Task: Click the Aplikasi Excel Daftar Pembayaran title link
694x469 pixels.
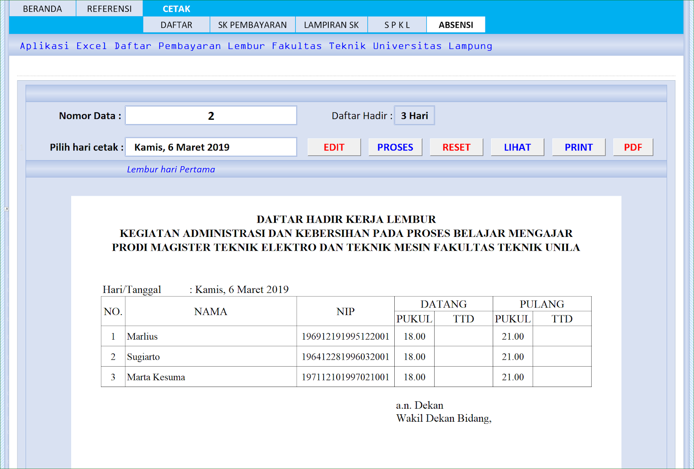Action: pyautogui.click(x=256, y=46)
